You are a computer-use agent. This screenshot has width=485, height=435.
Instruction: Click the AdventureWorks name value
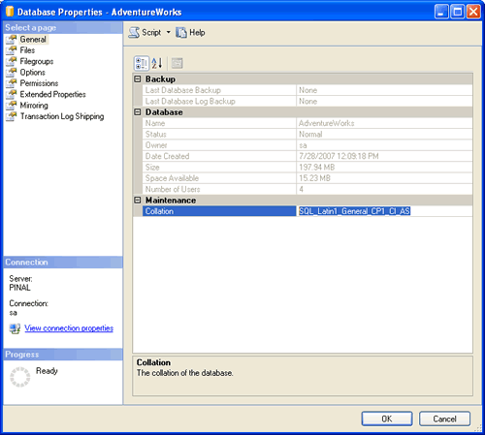coord(327,123)
